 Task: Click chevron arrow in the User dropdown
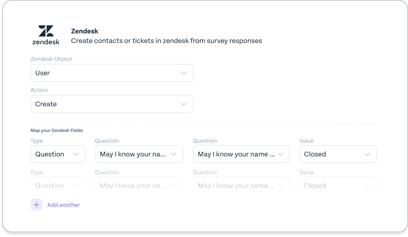184,73
